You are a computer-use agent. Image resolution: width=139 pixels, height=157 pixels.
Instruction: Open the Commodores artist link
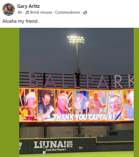pyautogui.click(x=67, y=12)
